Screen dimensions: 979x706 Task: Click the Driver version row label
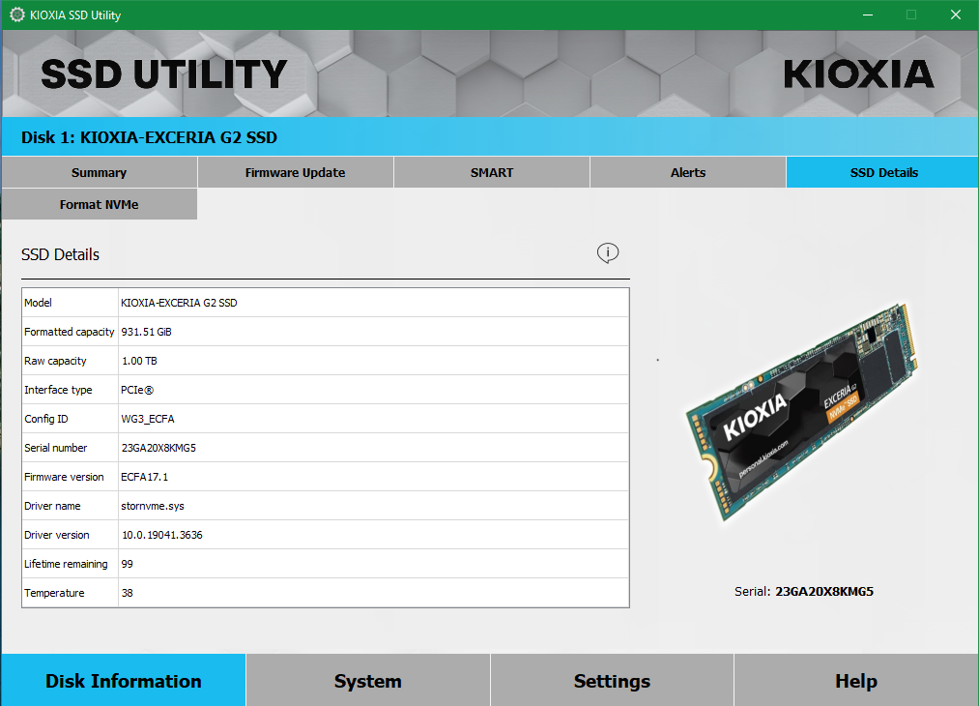(57, 535)
